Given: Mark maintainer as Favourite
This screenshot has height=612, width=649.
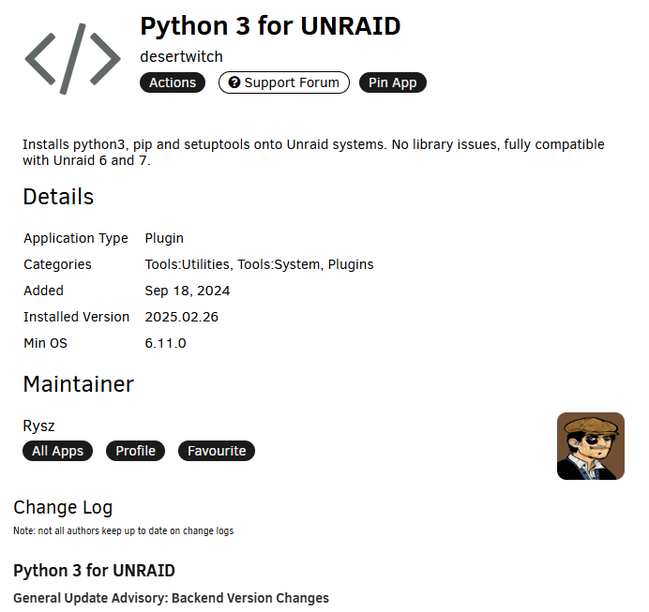Looking at the screenshot, I should (217, 451).
